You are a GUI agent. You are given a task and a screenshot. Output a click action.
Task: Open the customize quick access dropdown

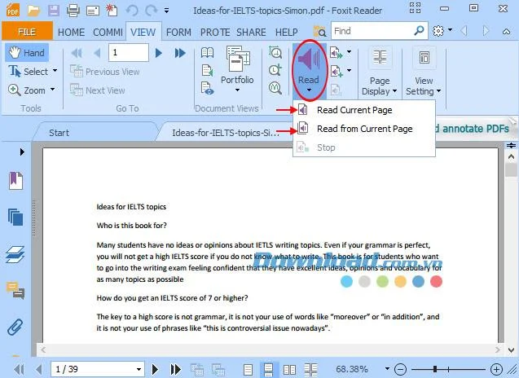click(x=167, y=11)
